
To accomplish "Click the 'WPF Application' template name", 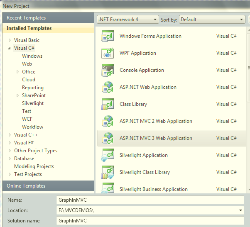I will pos(138,53).
